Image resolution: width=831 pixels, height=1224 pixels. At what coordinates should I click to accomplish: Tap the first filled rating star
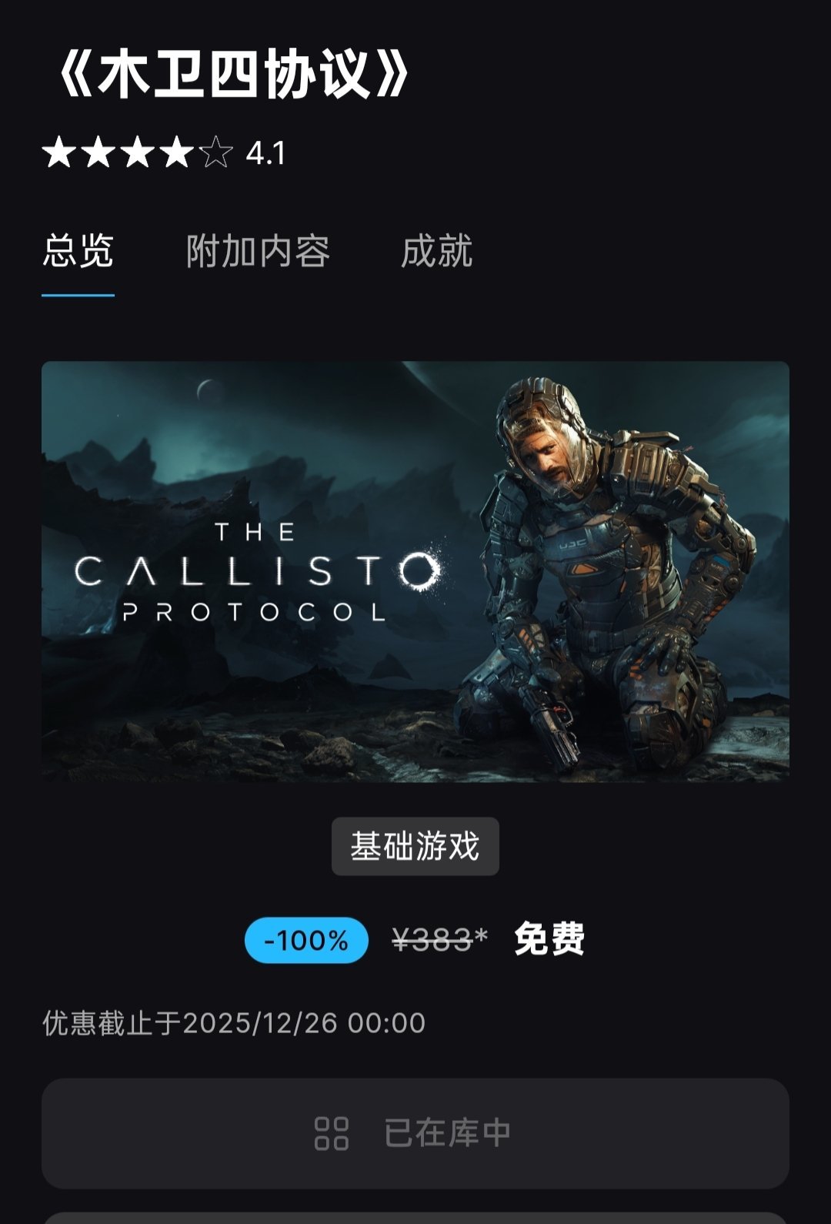(x=59, y=152)
